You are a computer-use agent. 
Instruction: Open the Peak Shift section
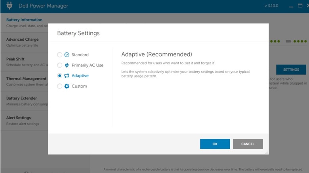(24, 62)
